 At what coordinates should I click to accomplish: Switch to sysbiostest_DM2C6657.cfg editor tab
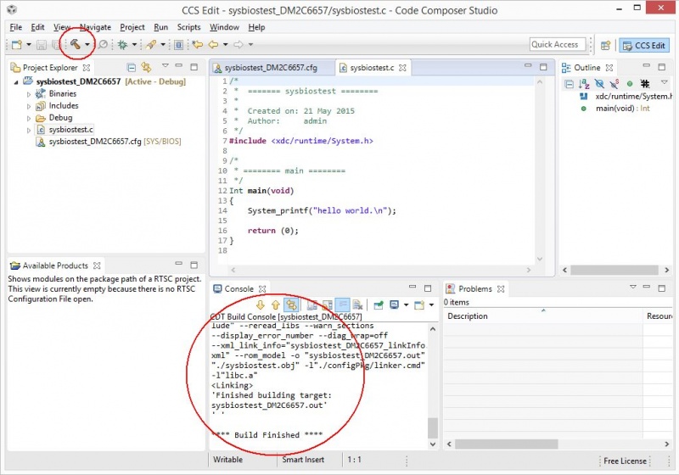[271, 68]
